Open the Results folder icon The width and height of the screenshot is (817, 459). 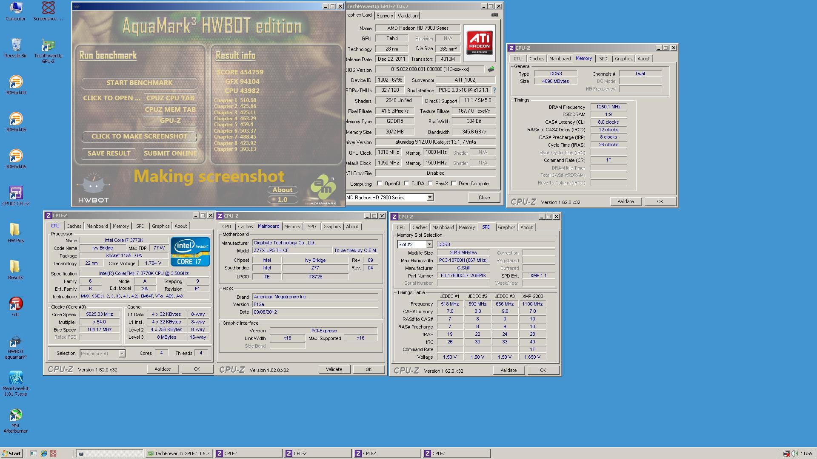pos(16,270)
